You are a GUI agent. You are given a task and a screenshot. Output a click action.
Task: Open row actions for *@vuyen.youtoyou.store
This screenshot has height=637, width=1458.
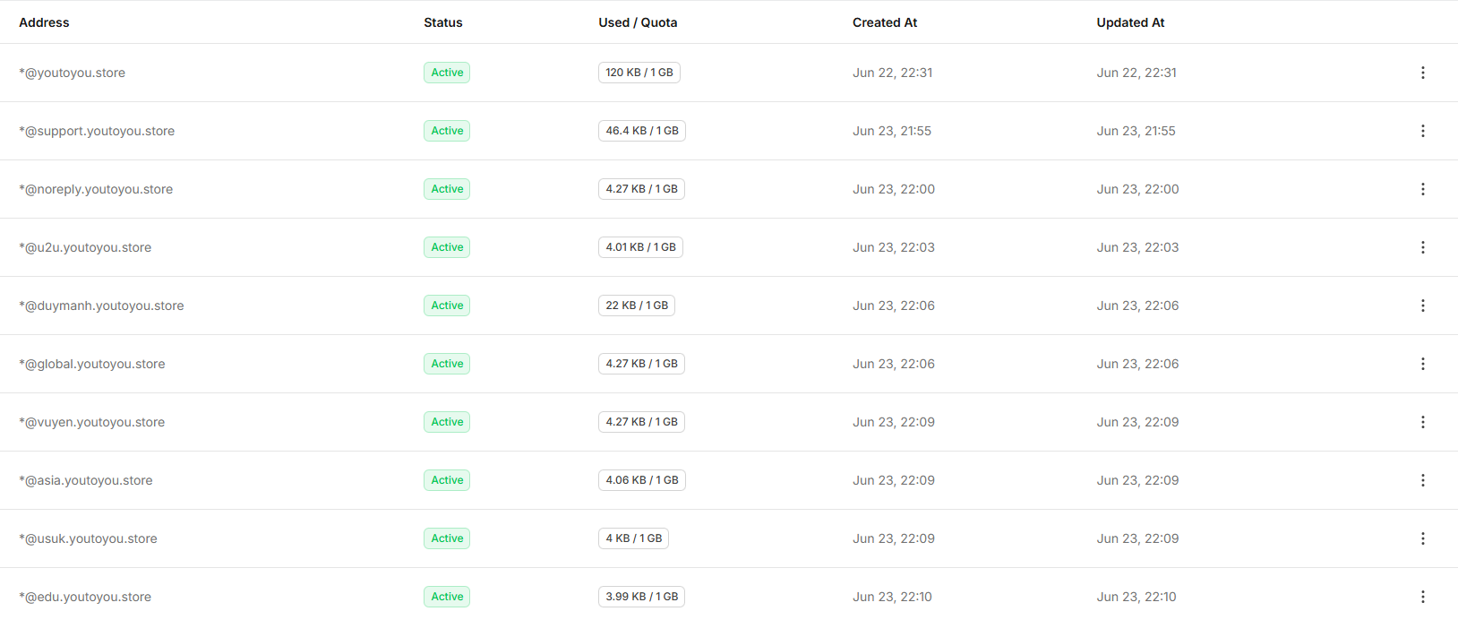click(1422, 422)
